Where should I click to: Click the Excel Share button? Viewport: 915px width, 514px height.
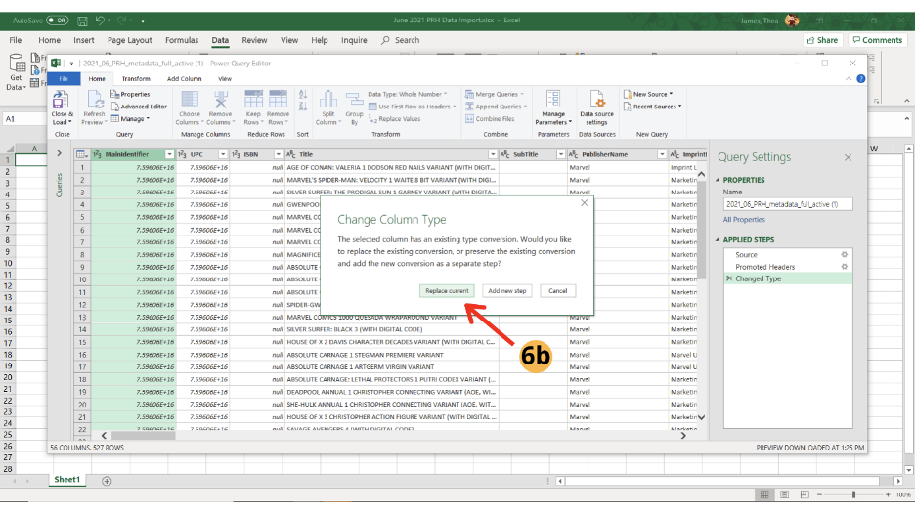[823, 40]
